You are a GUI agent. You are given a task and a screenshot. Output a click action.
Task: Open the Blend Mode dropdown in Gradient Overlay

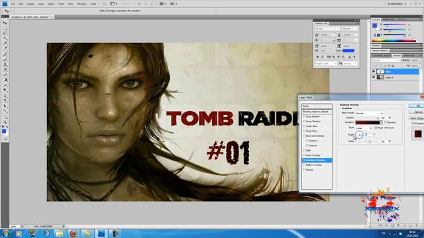coord(369,113)
